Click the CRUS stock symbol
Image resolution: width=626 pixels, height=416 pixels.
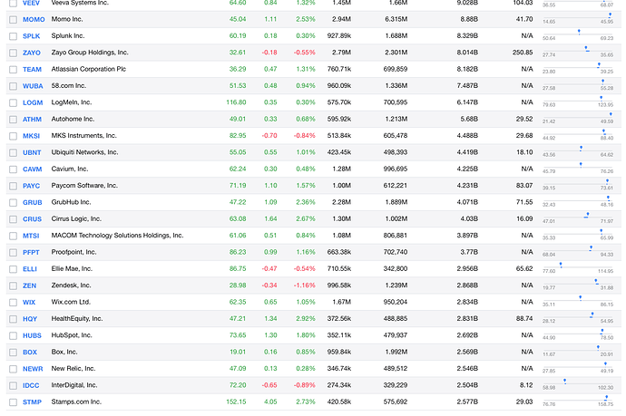pos(33,218)
